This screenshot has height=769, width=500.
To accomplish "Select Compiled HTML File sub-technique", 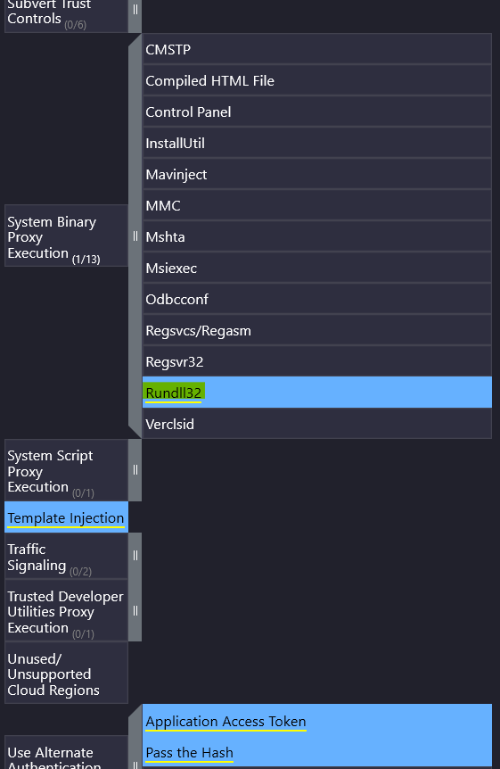I will [x=317, y=80].
